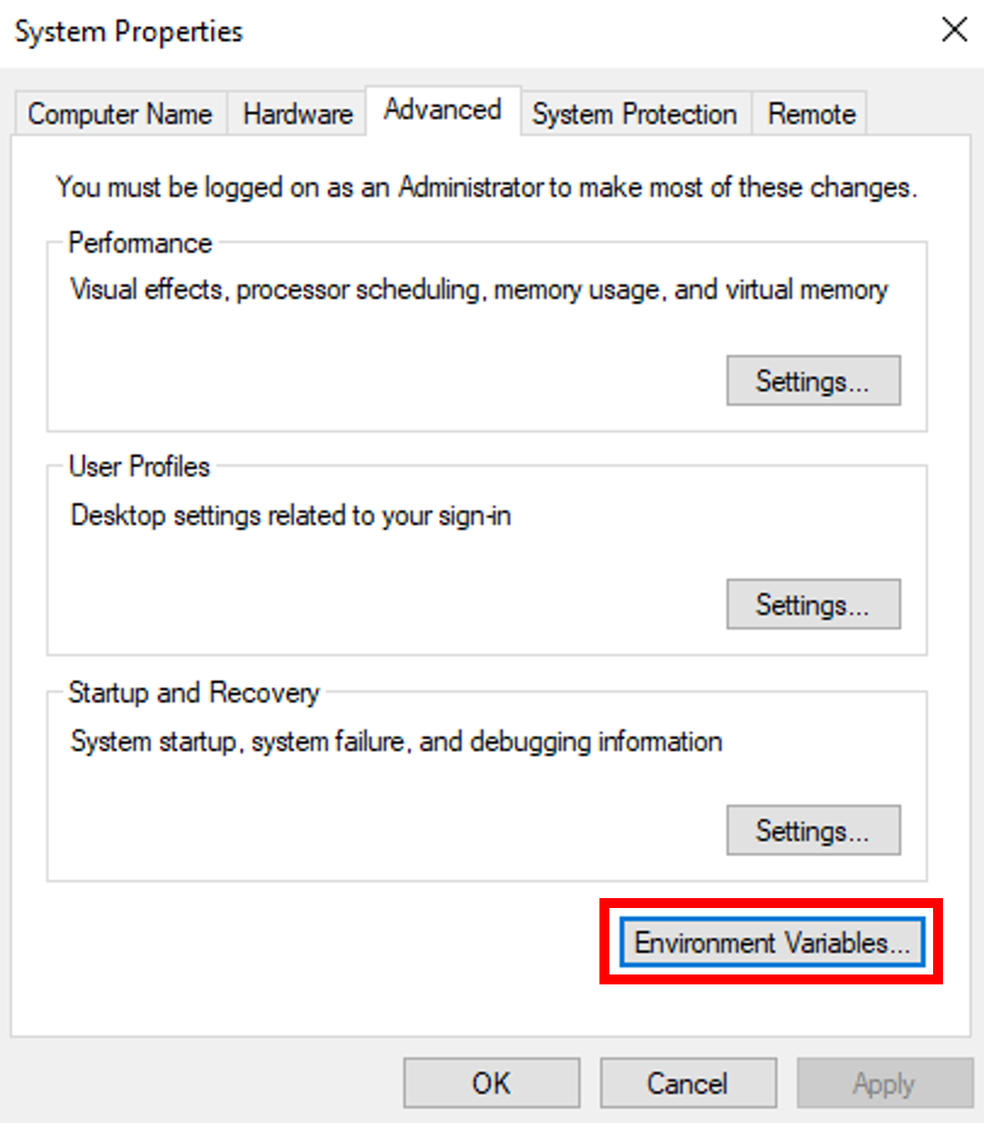The width and height of the screenshot is (984, 1123).
Task: Click the desktop settings sign-in description
Action: [x=291, y=516]
